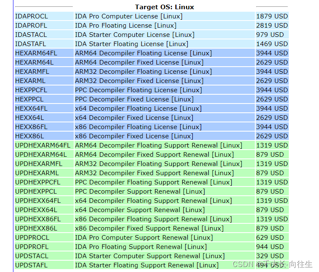Select IDA Pro Floating License [Linux] description
319x272 pixels.
point(125,26)
